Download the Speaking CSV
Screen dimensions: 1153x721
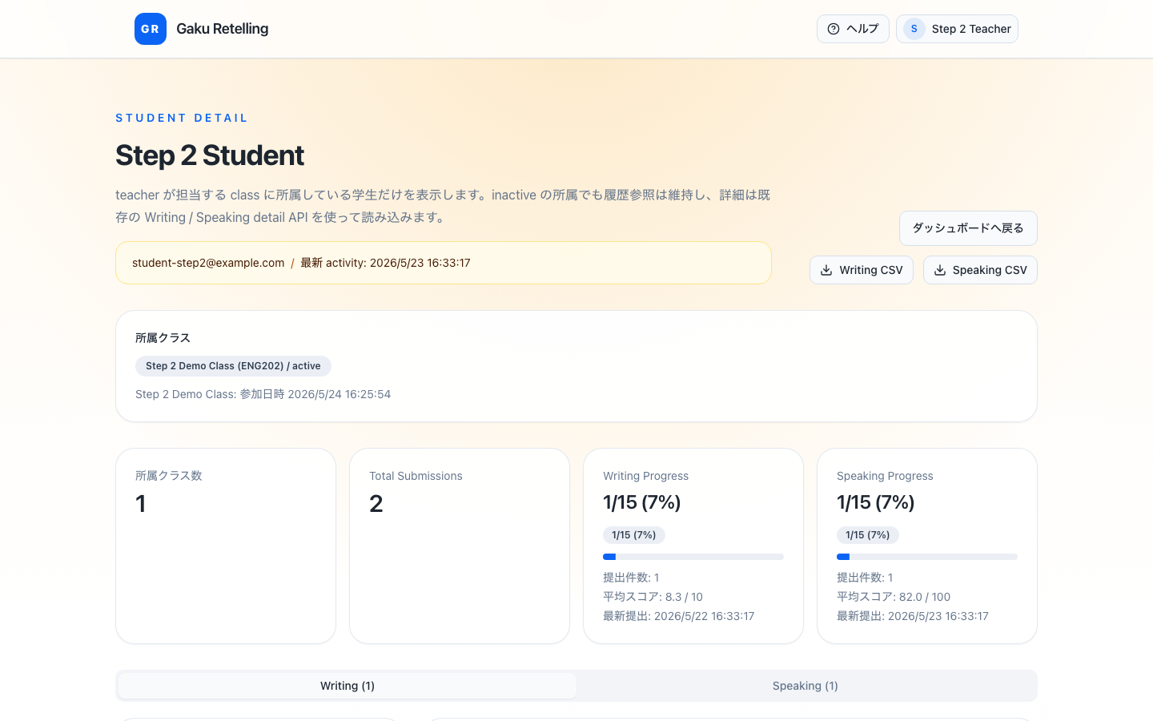pos(980,270)
